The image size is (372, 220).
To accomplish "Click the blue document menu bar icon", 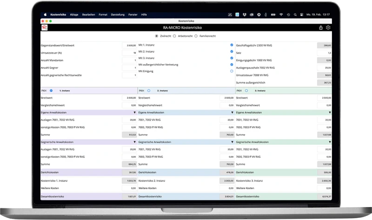I will click(237, 14).
